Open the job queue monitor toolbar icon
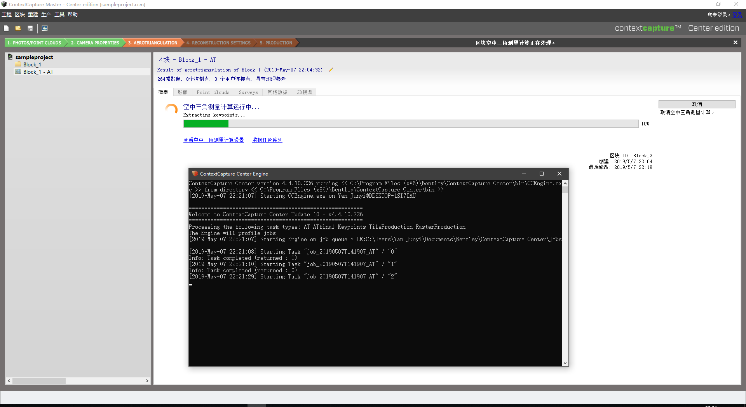 (x=45, y=28)
